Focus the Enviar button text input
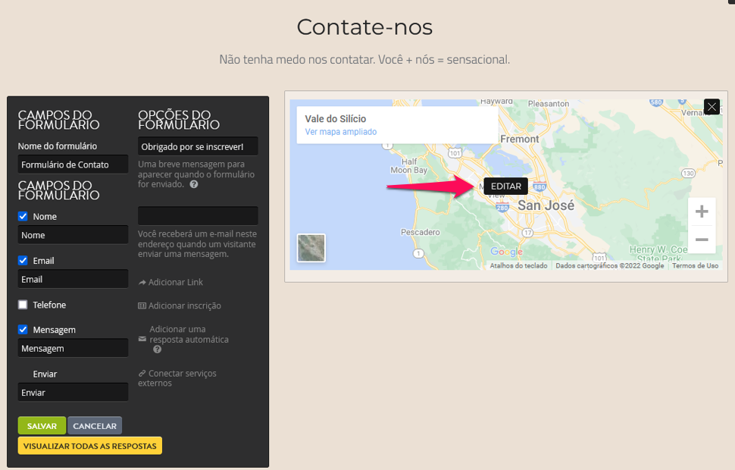The height and width of the screenshot is (470, 735). 73,392
